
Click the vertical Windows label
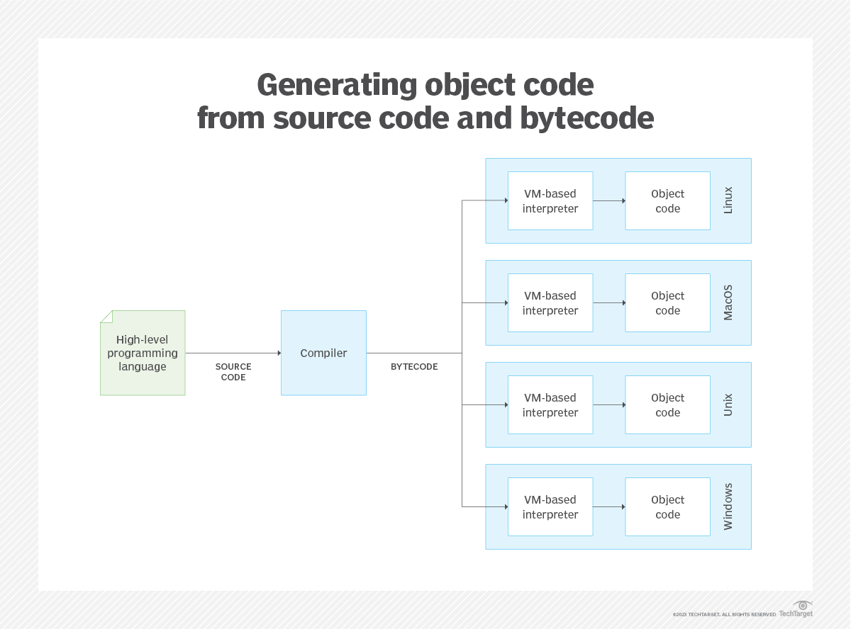click(728, 506)
